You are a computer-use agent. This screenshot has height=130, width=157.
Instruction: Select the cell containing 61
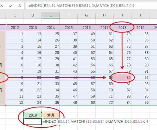point(104,34)
